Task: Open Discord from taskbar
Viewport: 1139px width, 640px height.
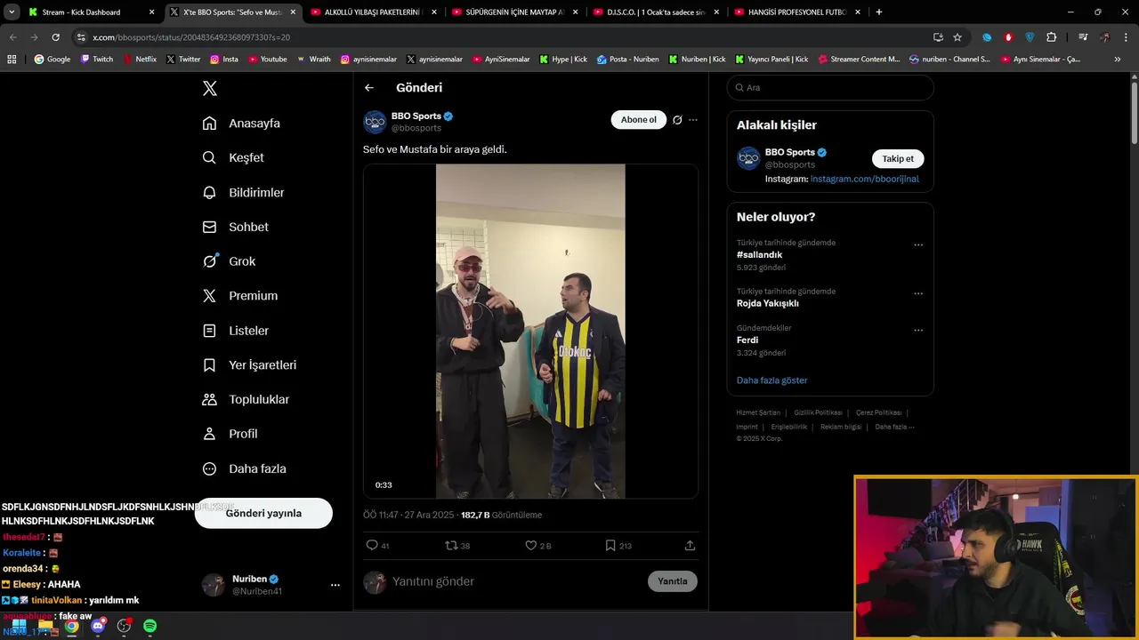Action: tap(98, 626)
